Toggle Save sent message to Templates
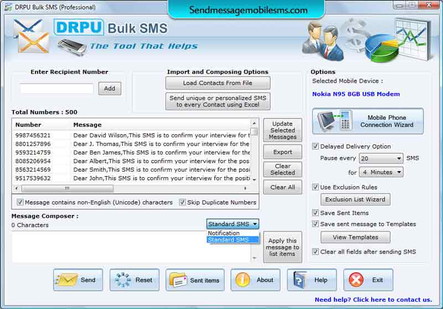The width and height of the screenshot is (443, 309). 315,224
